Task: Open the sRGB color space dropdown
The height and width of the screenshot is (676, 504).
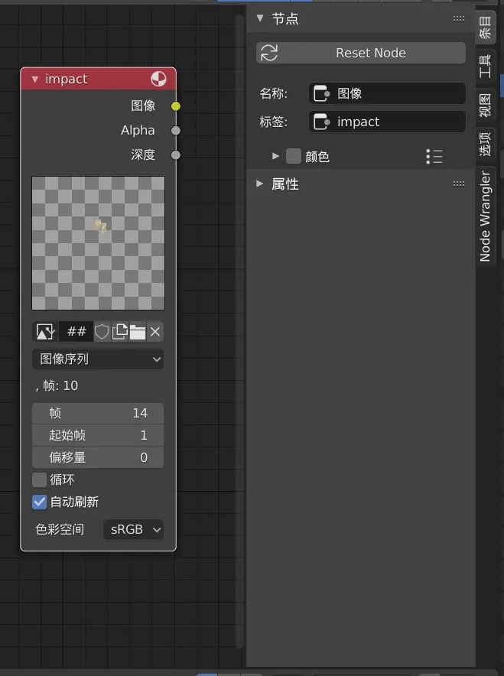Action: (134, 529)
